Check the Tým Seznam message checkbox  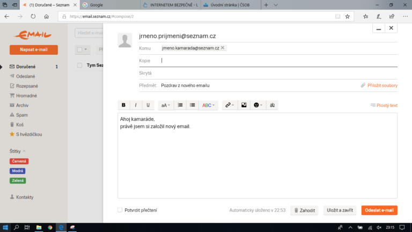(x=80, y=65)
